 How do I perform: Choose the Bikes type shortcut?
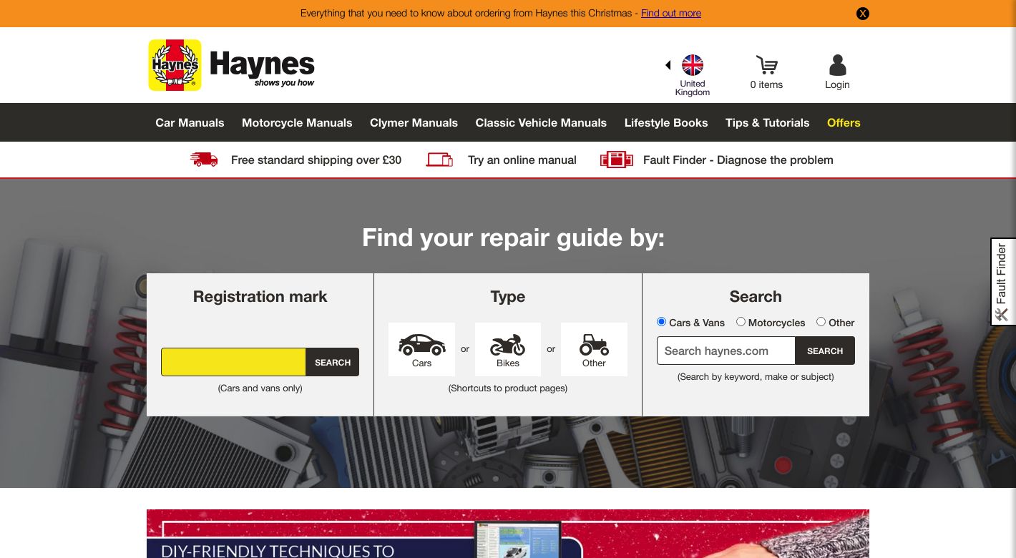[x=508, y=349]
